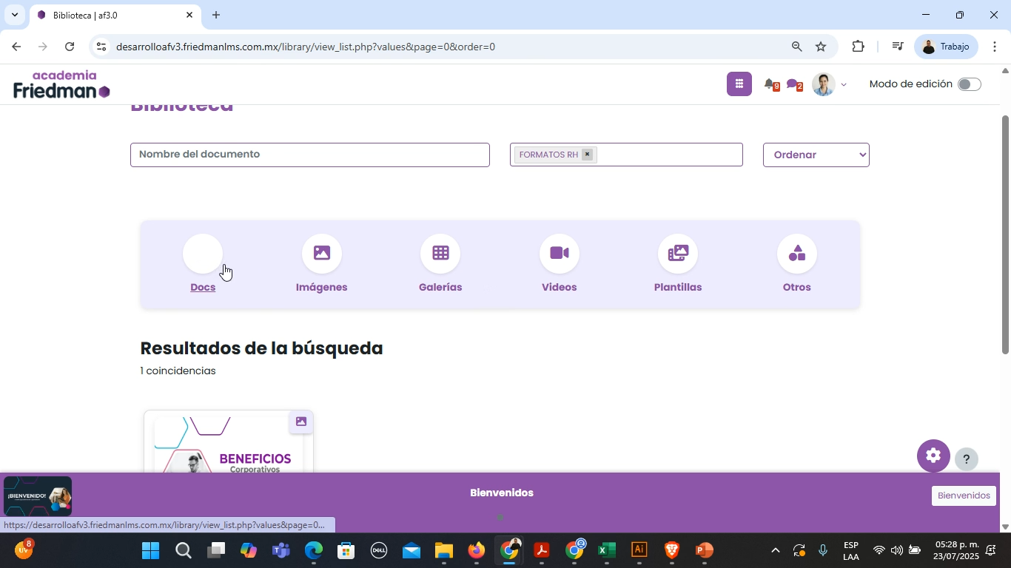Click the Imágenes label link
The image size is (1011, 568).
[x=321, y=287]
